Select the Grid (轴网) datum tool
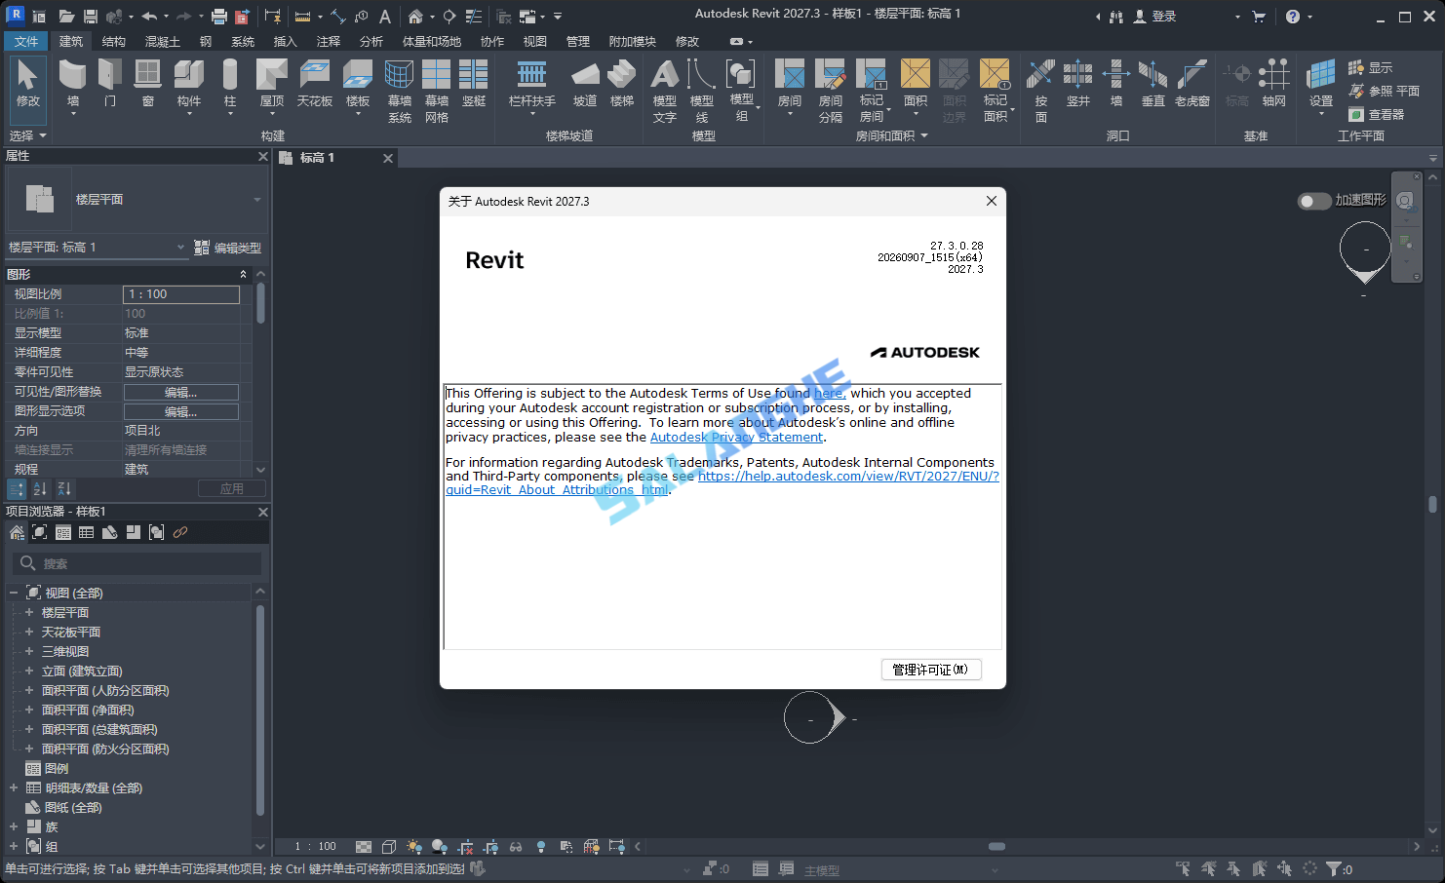 tap(1274, 84)
